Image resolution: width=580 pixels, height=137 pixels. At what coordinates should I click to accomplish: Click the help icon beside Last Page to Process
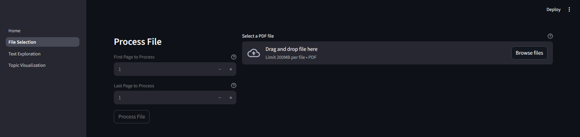pos(234,85)
